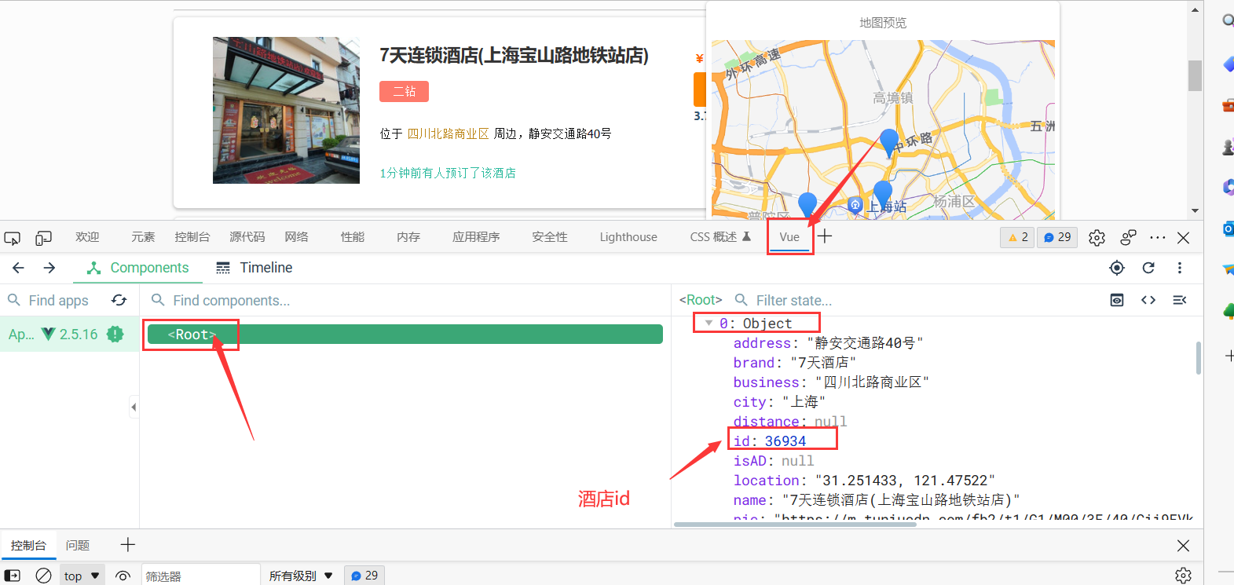Click the business value "四川北路商业区"
This screenshot has width=1234, height=585.
pyautogui.click(x=872, y=382)
